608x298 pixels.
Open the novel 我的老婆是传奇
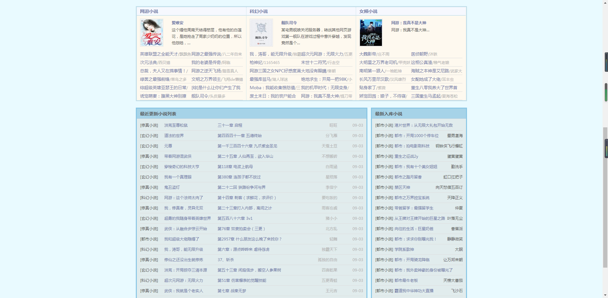[206, 62]
